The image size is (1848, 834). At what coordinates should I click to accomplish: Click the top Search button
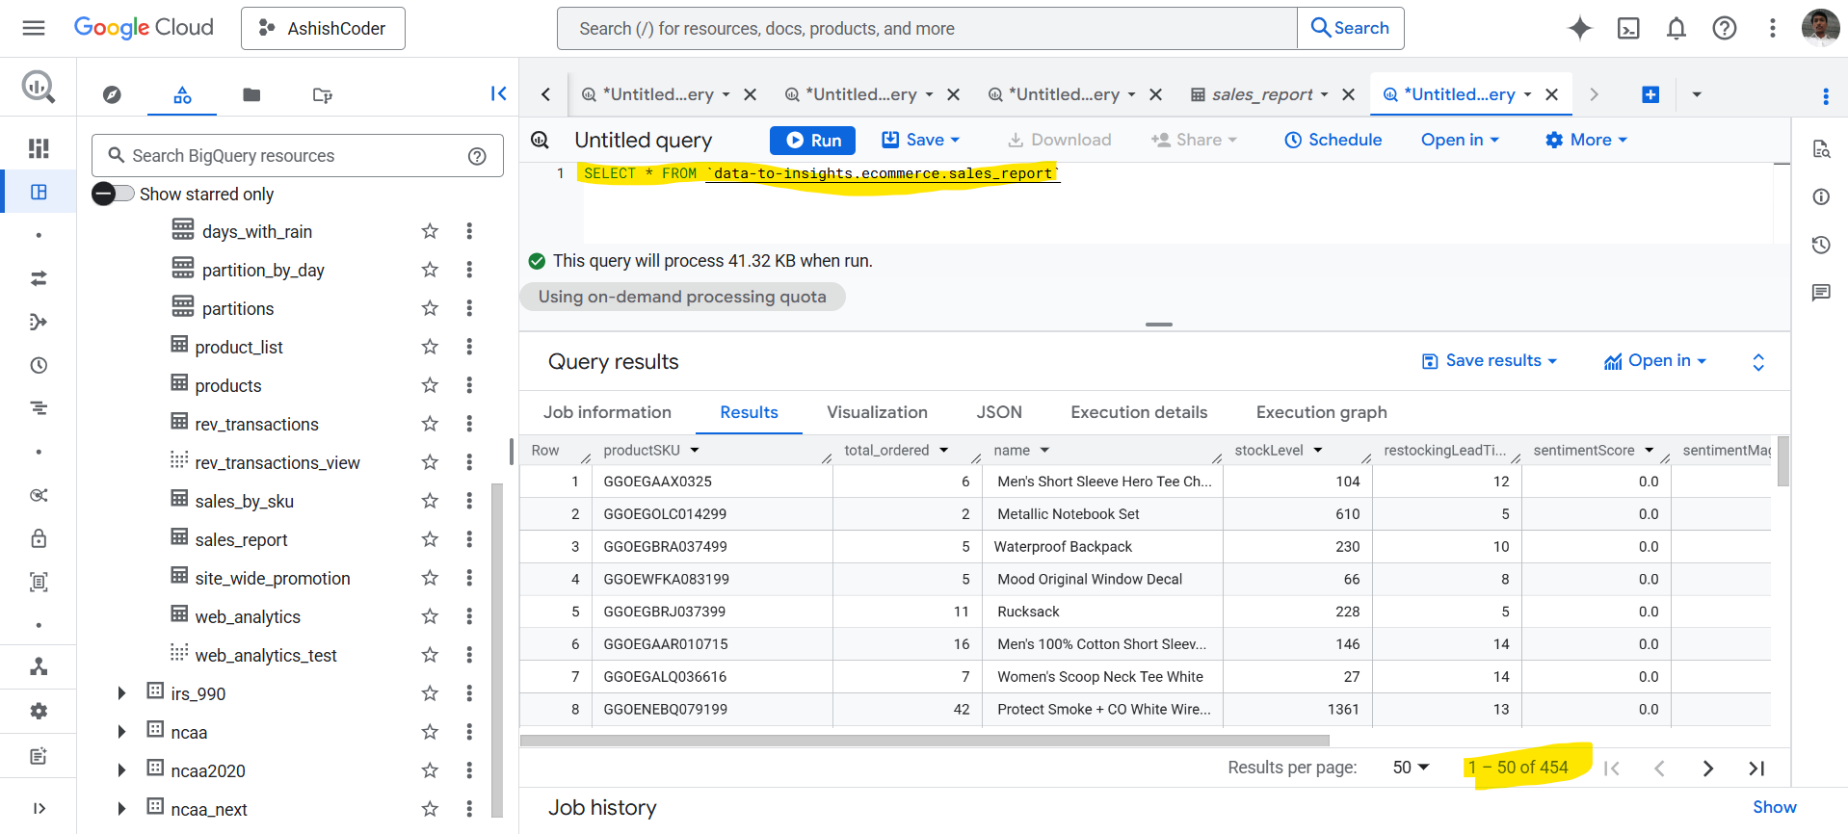[1351, 28]
